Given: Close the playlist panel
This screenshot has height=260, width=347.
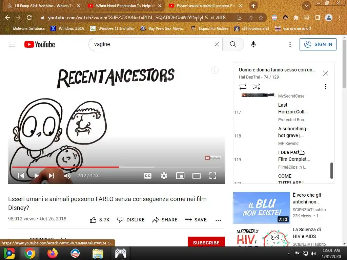Looking at the screenshot, I should (x=326, y=73).
